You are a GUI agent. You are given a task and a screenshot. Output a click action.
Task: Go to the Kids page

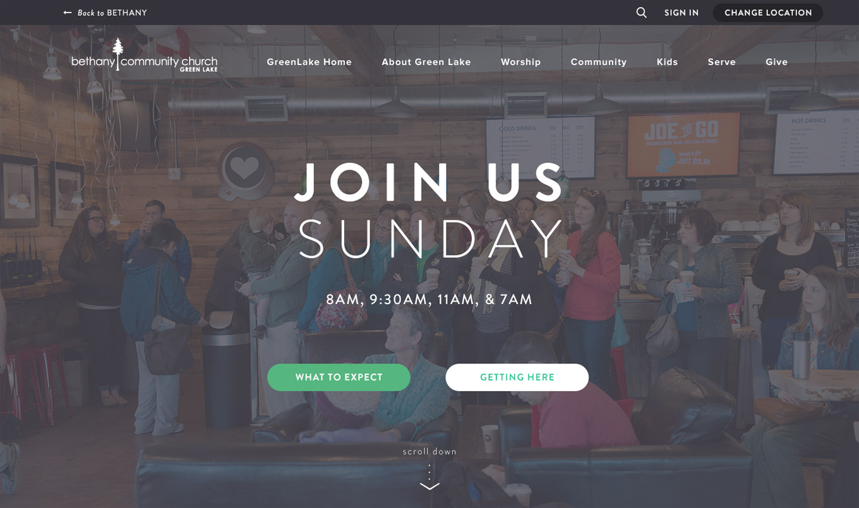668,62
